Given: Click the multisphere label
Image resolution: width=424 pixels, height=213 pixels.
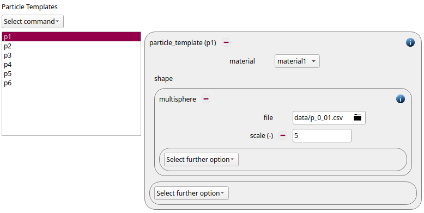Looking at the screenshot, I should pyautogui.click(x=177, y=99).
